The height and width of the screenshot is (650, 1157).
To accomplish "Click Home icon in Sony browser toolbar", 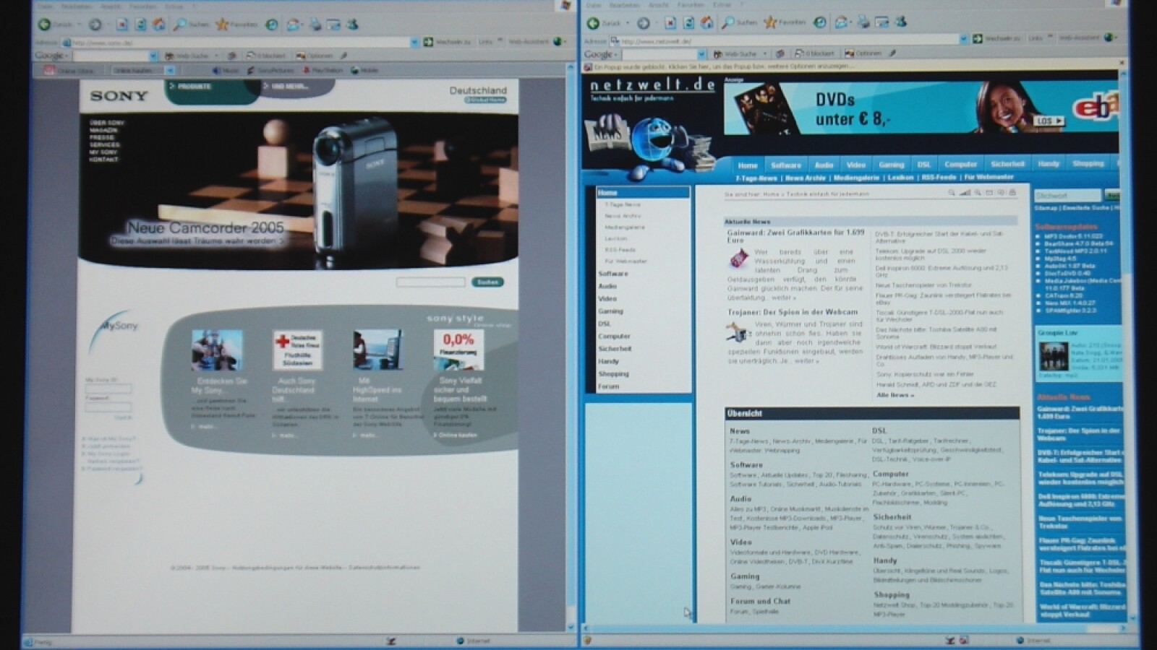I will coord(159,25).
